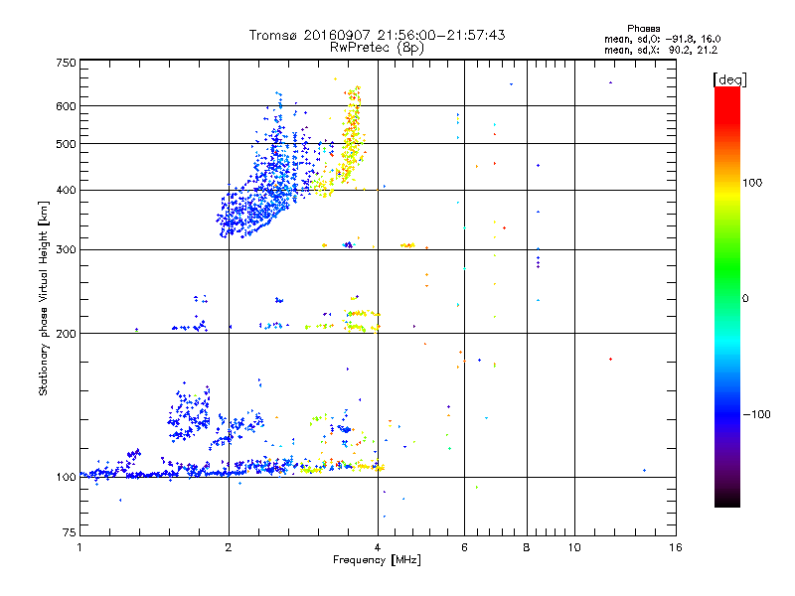Click the plot title 'Tromsø 20160907 21:56:00-21:57:43'
The image size is (795, 596).
[377, 35]
